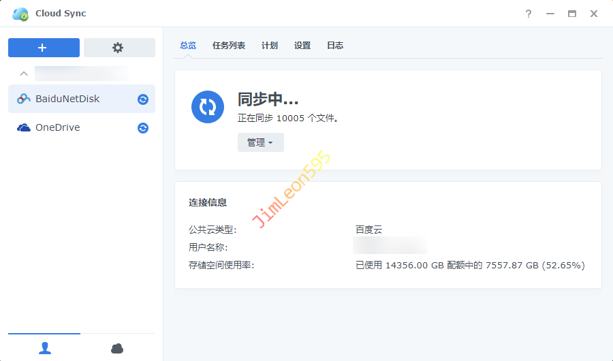This screenshot has height=361, width=613.
Task: Switch to the cloud view icon at bottom
Action: [117, 348]
